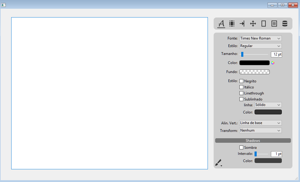300x182 pixels.
Task: Open the Fonte dropdown showing Times New Roman
Action: [260, 38]
